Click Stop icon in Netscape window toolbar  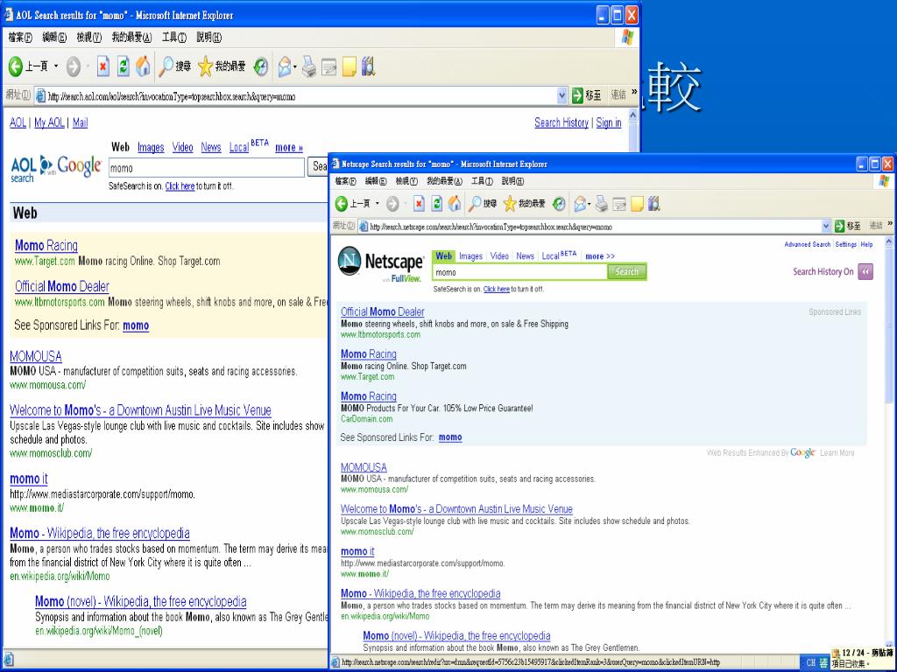[x=420, y=203]
